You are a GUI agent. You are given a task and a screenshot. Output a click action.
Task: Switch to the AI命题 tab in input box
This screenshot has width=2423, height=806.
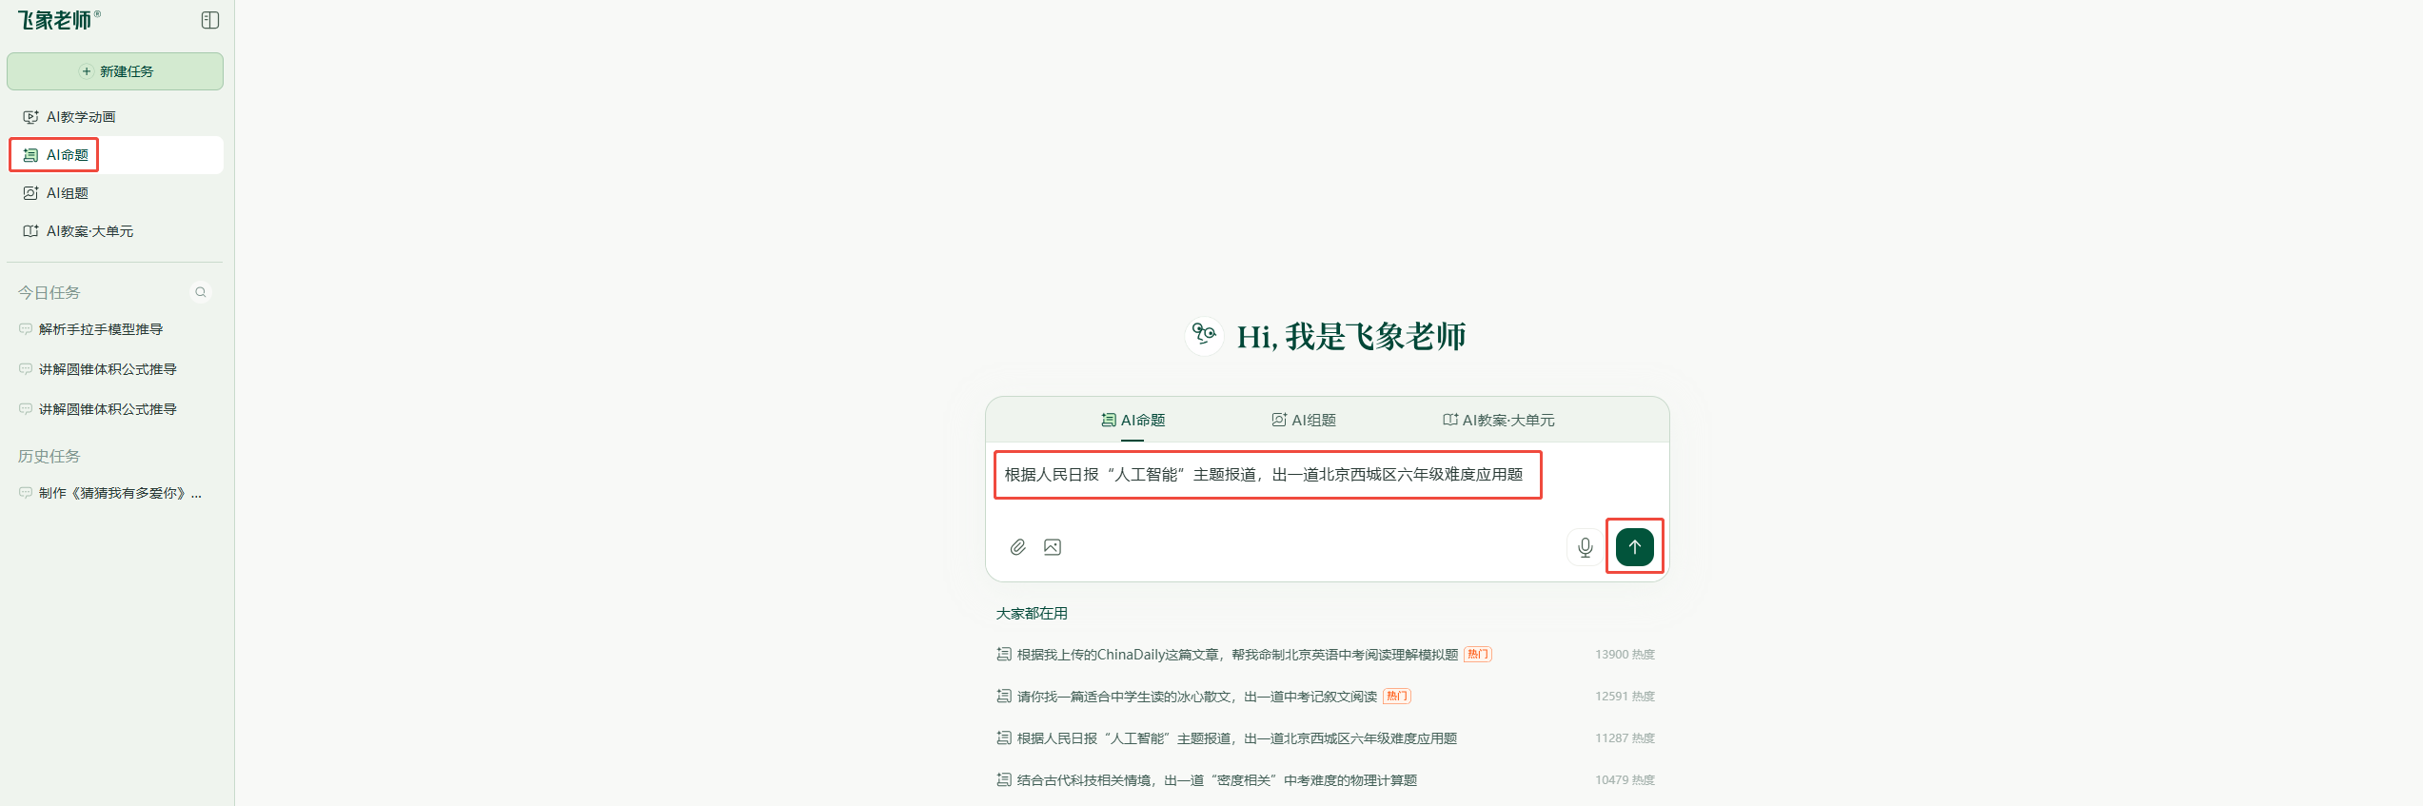pos(1133,420)
